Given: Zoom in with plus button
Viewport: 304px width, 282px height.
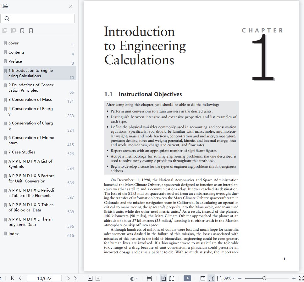Looking at the screenshot, I should click(x=294, y=278).
